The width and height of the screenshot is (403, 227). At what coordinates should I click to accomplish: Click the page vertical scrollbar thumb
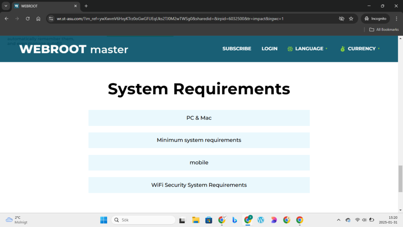pyautogui.click(x=400, y=179)
